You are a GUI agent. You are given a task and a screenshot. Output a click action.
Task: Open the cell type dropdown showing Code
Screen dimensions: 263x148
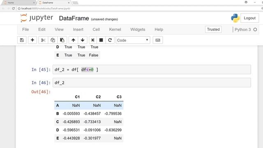pos(133,40)
